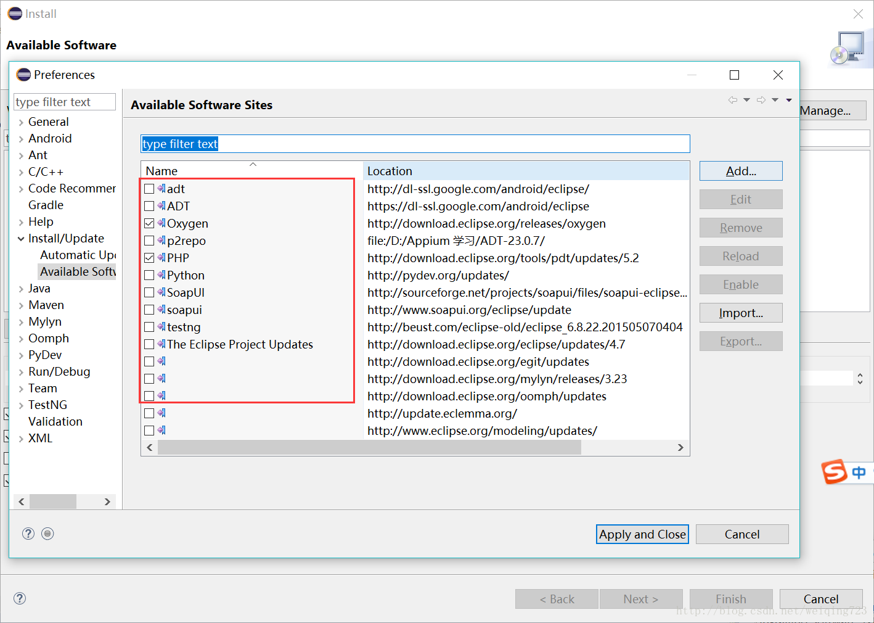This screenshot has height=623, width=874.
Task: Select PyDev in the preferences tree
Action: click(x=45, y=355)
